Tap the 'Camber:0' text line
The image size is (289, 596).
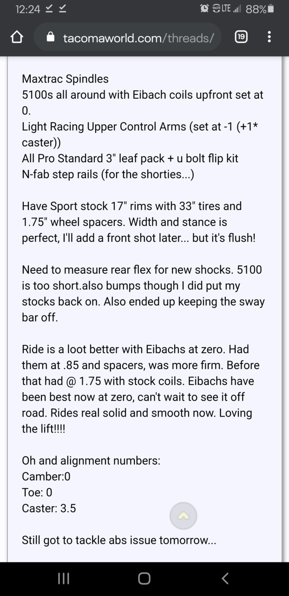tap(46, 476)
